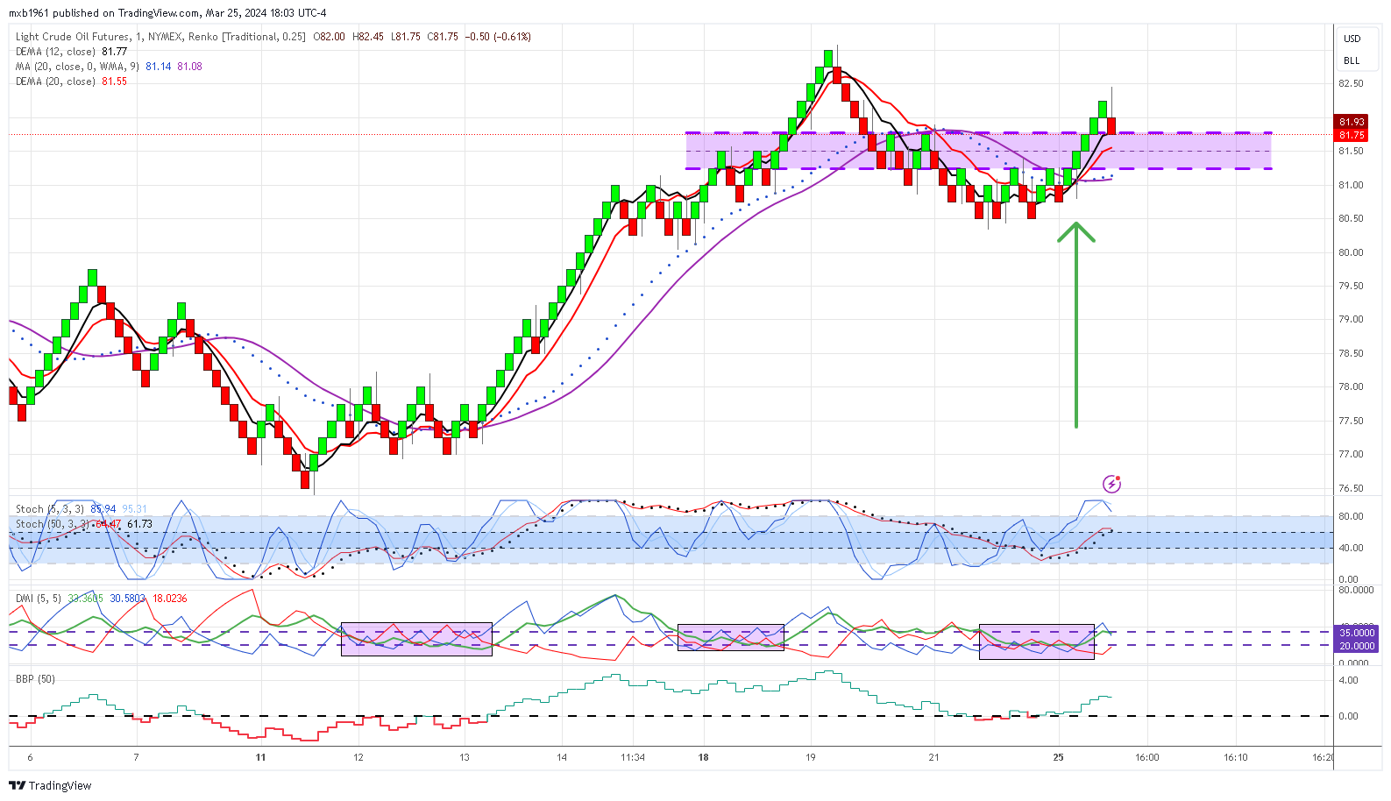1391x801 pixels.
Task: Click the 76.50 price axis label
Action: point(1351,489)
